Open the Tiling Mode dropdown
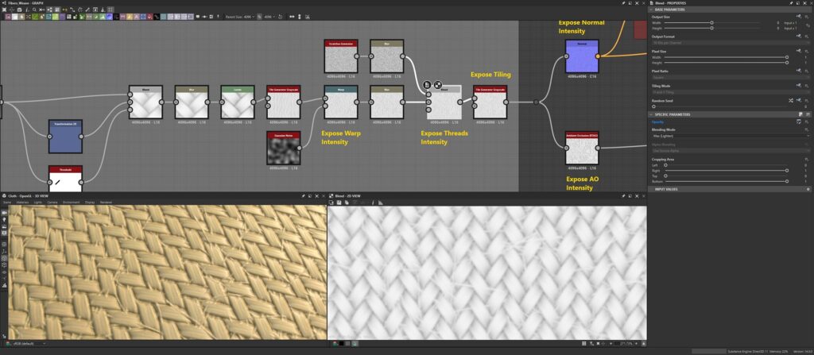 730,92
